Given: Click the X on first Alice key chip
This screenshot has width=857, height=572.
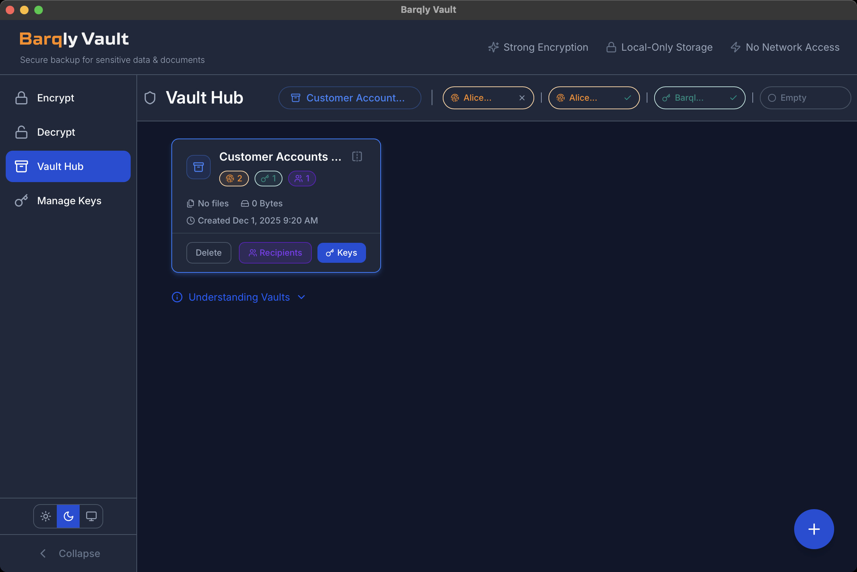Looking at the screenshot, I should tap(522, 98).
